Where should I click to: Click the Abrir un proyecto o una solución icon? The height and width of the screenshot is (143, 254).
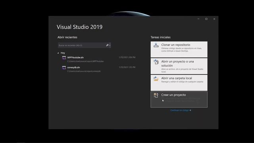tap(156, 62)
